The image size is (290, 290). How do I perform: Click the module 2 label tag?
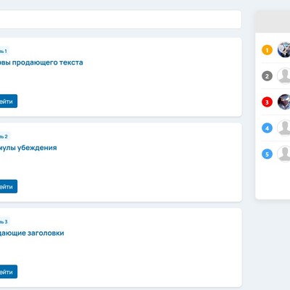tap(4, 136)
